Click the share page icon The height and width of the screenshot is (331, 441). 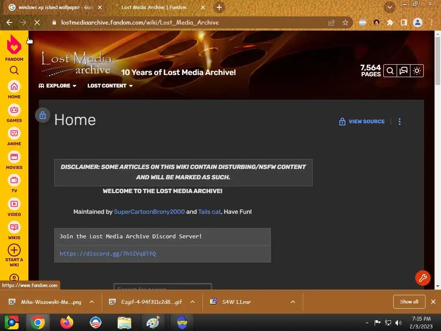(x=332, y=22)
